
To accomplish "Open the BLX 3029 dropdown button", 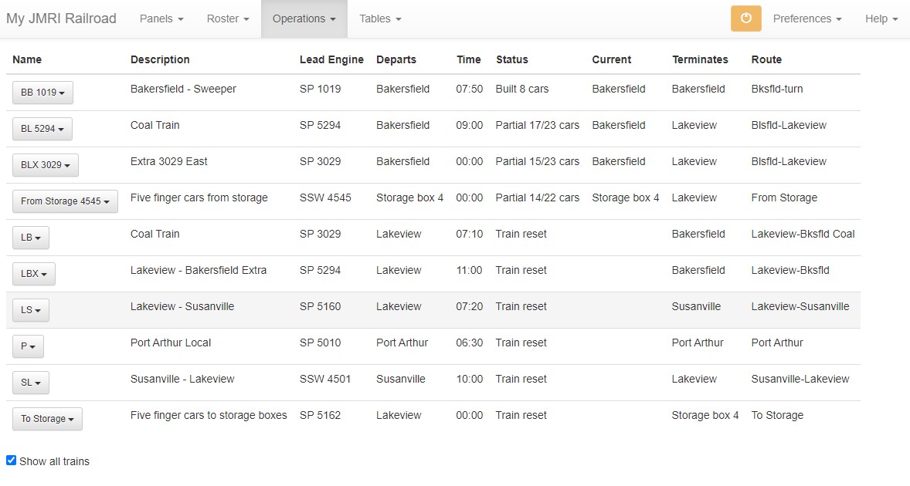I will (x=46, y=165).
